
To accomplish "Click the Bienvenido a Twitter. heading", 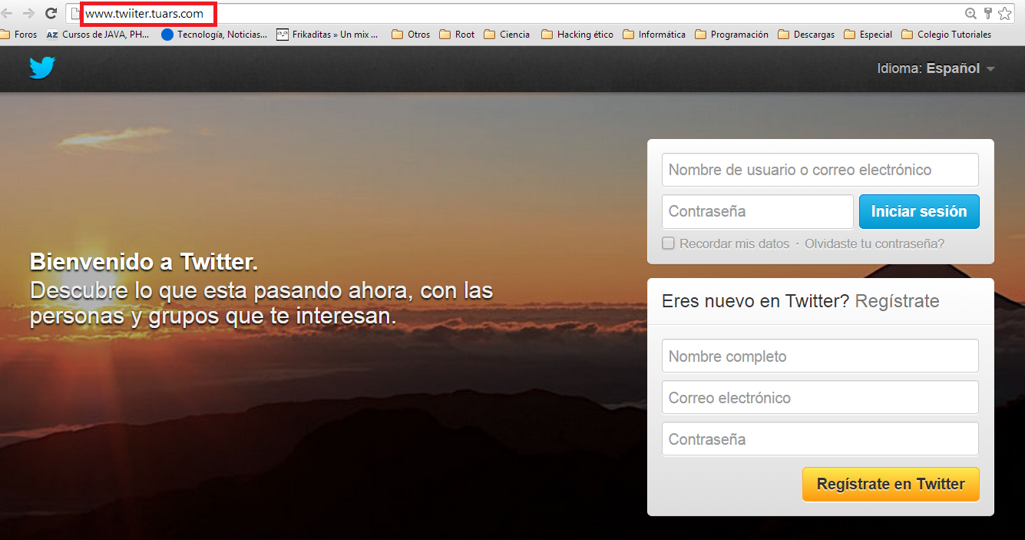I will tap(144, 262).
